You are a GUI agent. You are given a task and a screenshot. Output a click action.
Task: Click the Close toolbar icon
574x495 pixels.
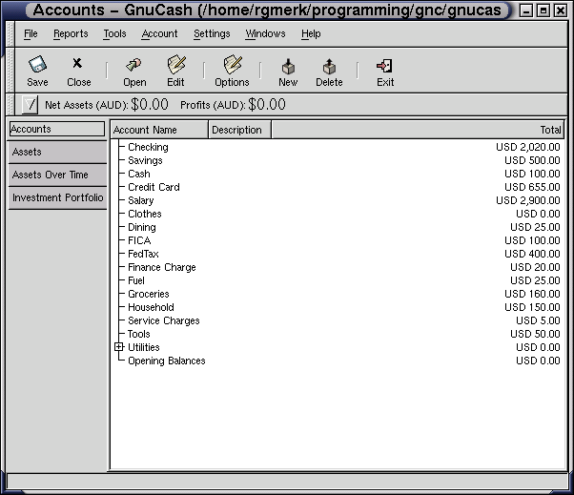click(x=78, y=67)
